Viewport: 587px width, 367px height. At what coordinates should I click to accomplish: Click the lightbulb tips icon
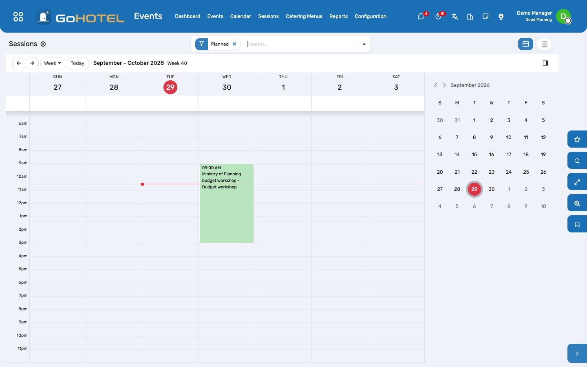pyautogui.click(x=501, y=16)
